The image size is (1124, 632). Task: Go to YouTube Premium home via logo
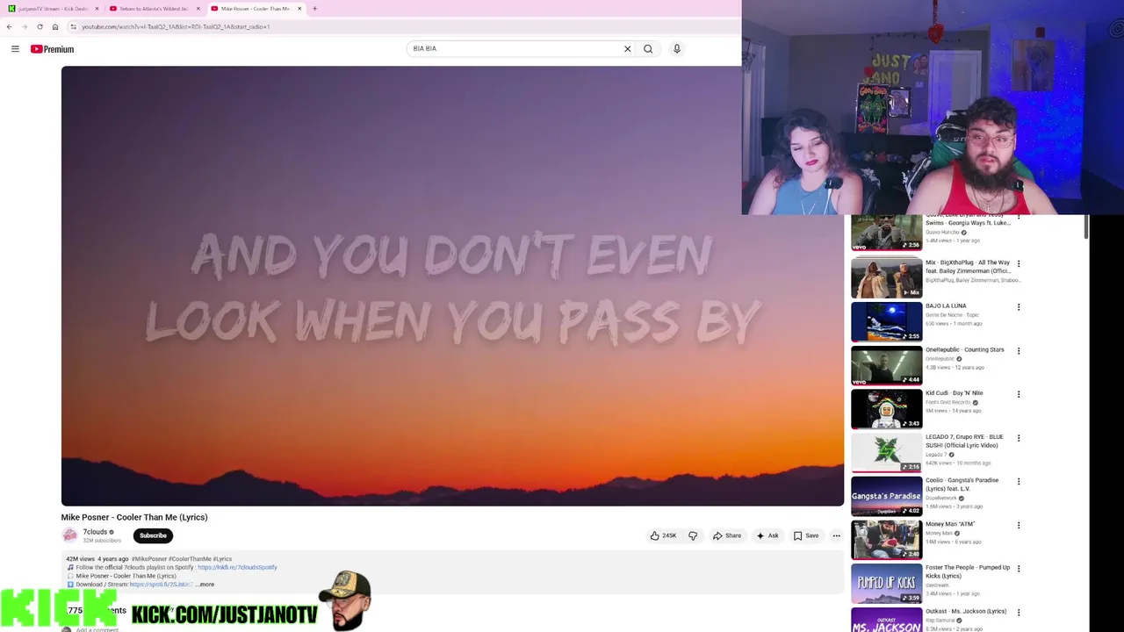point(53,49)
